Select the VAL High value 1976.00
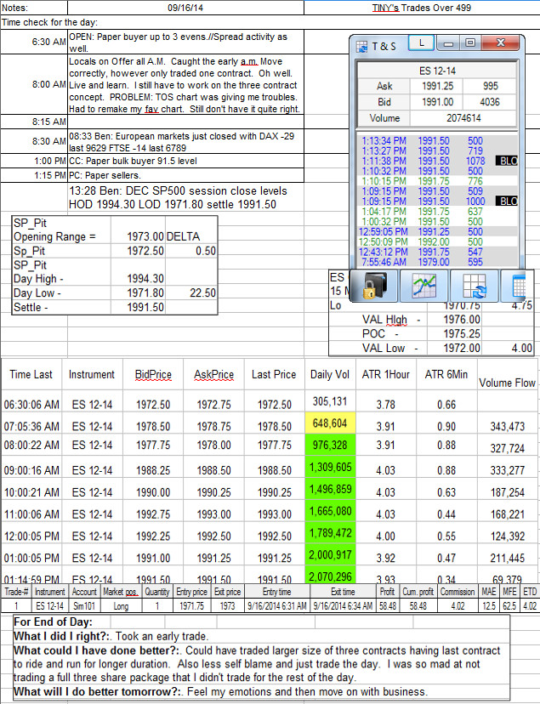 tap(454, 320)
